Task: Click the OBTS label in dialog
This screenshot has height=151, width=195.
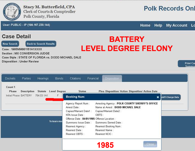Action: [100, 115]
